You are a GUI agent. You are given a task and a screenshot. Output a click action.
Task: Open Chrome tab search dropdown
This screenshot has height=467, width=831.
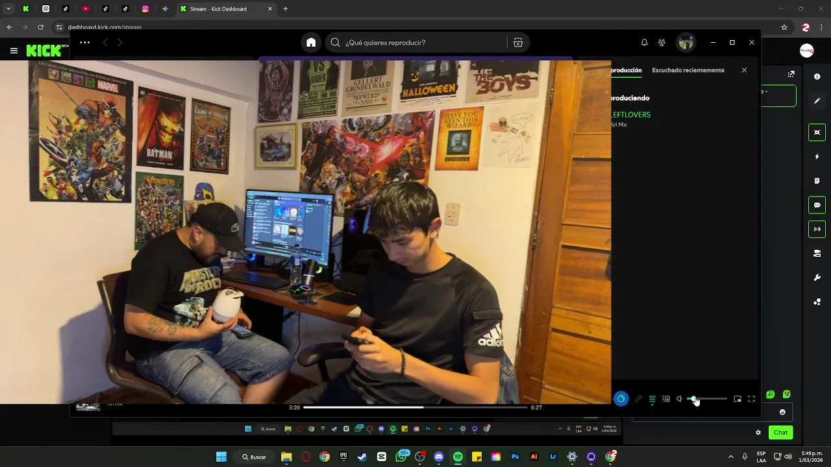click(x=8, y=9)
